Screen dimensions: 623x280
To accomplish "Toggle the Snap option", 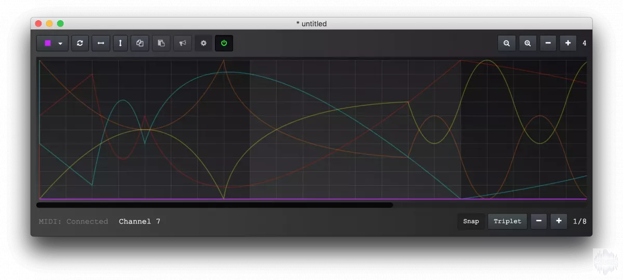I will click(x=471, y=221).
